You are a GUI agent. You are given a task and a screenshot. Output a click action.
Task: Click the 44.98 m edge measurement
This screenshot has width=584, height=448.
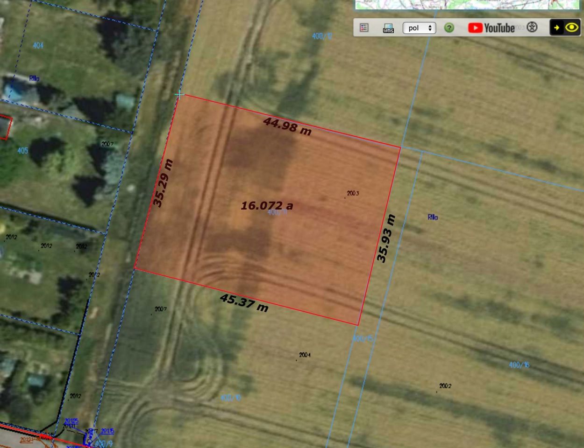click(x=287, y=126)
